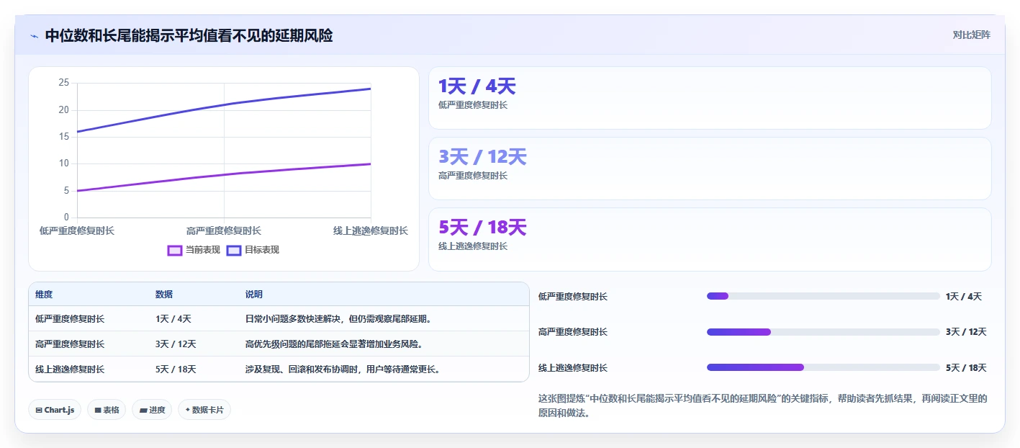Click the y-axis tick 20
This screenshot has width=1020, height=448.
pos(64,110)
